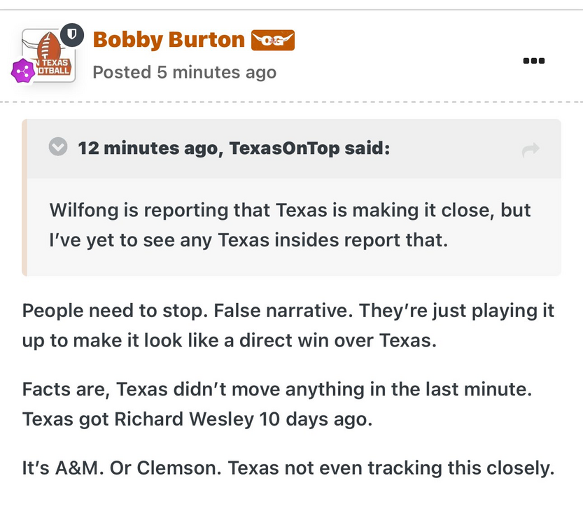Jump to the quoted post via arrow icon

pyautogui.click(x=531, y=148)
